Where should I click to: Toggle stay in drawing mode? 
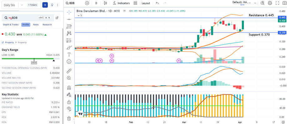tap(69, 95)
